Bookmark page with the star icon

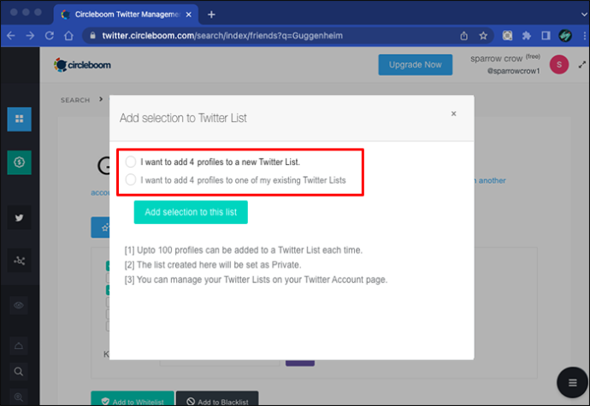[483, 36]
